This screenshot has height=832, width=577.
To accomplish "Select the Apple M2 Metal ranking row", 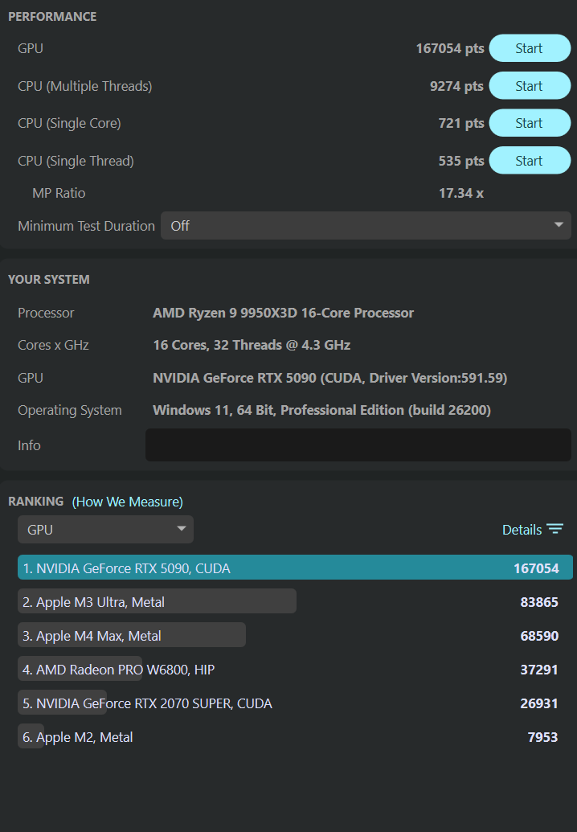I will [295, 737].
